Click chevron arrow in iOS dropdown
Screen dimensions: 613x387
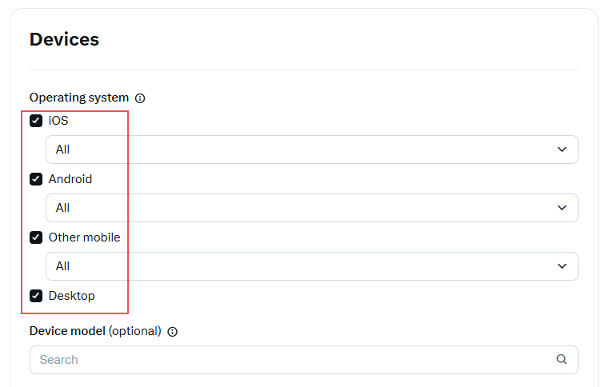(x=562, y=150)
